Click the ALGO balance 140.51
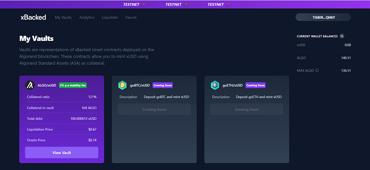 coord(346,58)
